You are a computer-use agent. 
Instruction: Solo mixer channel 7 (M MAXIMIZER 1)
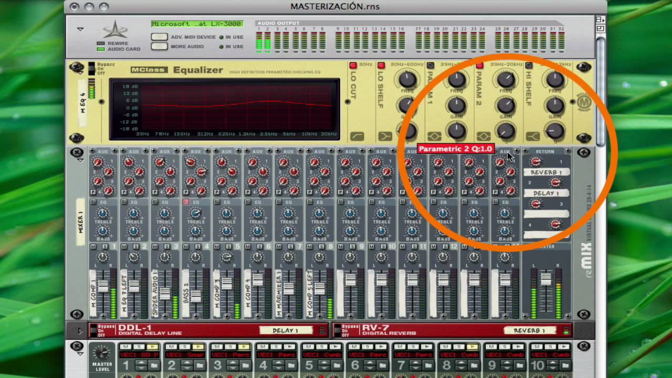click(290, 246)
